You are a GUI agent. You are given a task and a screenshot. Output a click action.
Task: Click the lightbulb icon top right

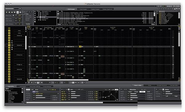tap(179, 9)
